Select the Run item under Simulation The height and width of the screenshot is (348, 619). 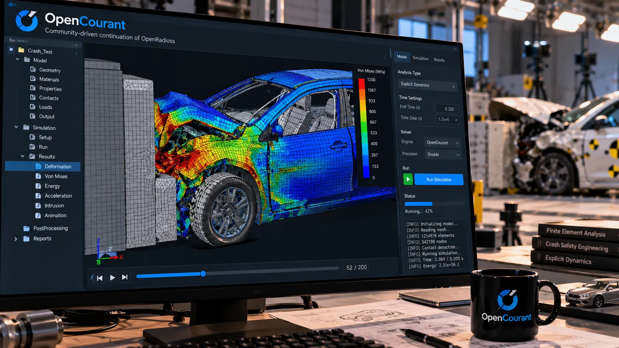[43, 147]
